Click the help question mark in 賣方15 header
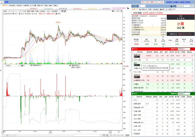The height and width of the screenshot is (137, 195). [170, 94]
